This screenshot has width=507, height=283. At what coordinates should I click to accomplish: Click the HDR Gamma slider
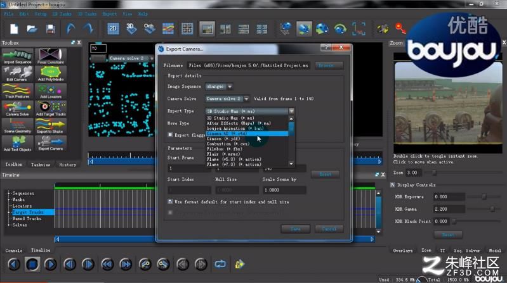click(x=492, y=209)
